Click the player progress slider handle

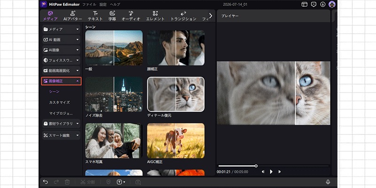pos(256,166)
